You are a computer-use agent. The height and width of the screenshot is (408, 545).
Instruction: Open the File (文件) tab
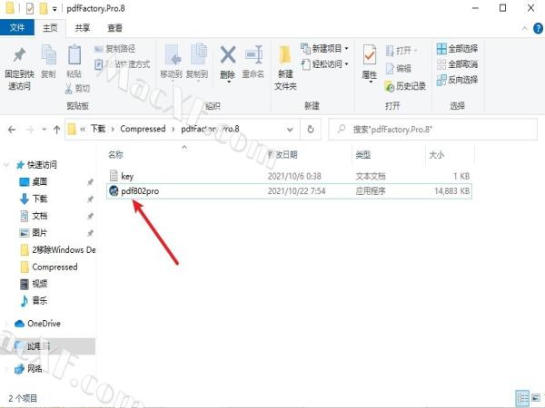17,28
